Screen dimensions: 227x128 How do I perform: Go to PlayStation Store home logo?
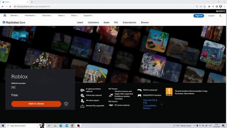tap(14, 22)
